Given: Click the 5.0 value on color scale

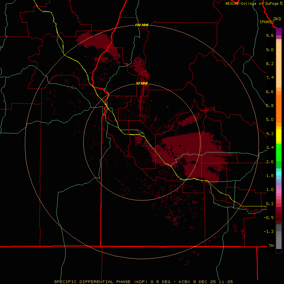Looking at the screenshot, I should pos(270,120).
